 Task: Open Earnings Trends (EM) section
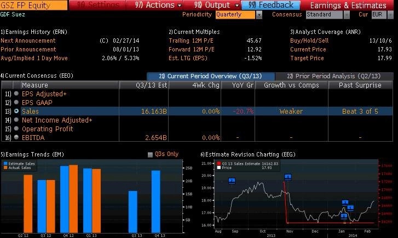tap(32, 154)
